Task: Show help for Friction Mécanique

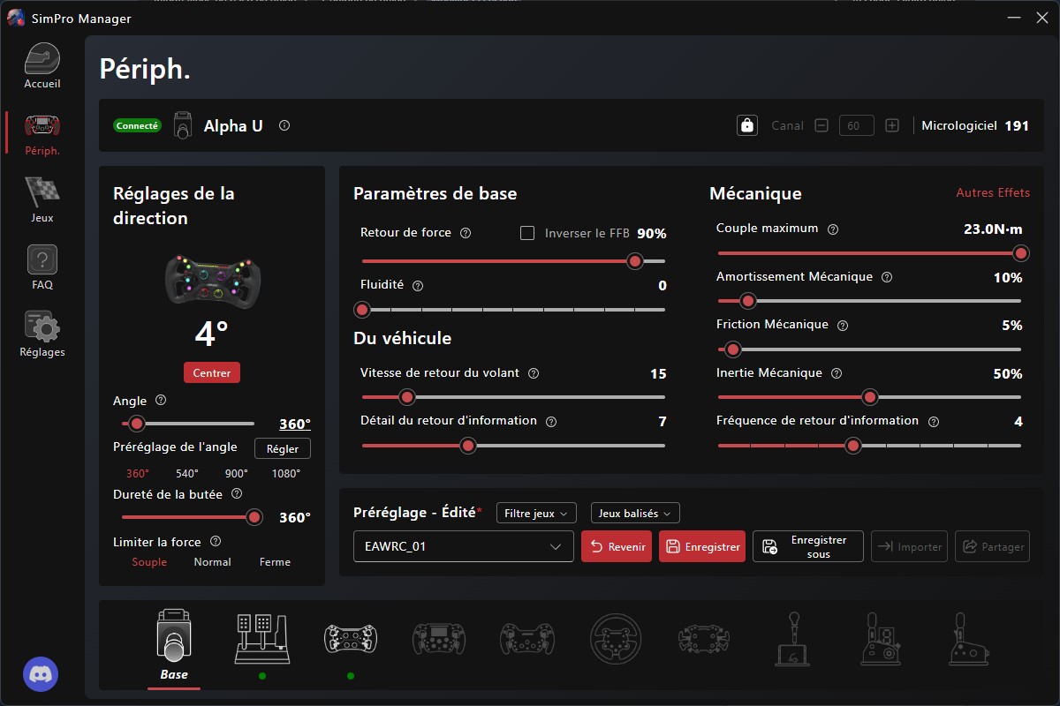Action: pos(843,326)
